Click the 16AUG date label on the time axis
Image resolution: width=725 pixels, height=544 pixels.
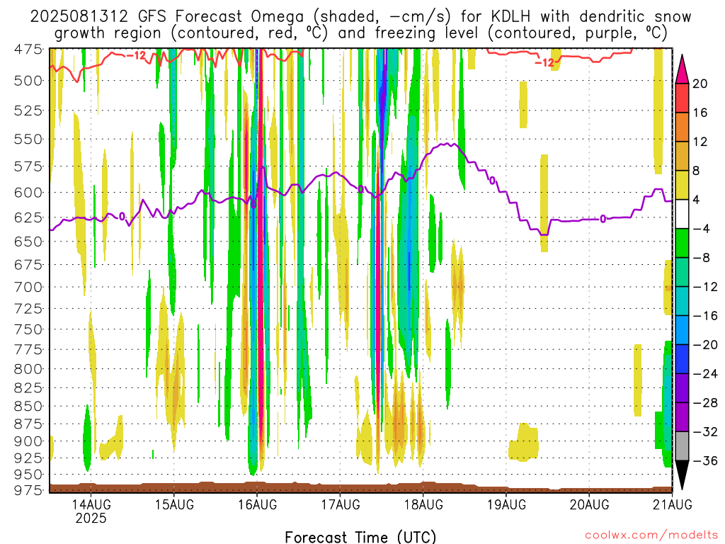(x=258, y=504)
